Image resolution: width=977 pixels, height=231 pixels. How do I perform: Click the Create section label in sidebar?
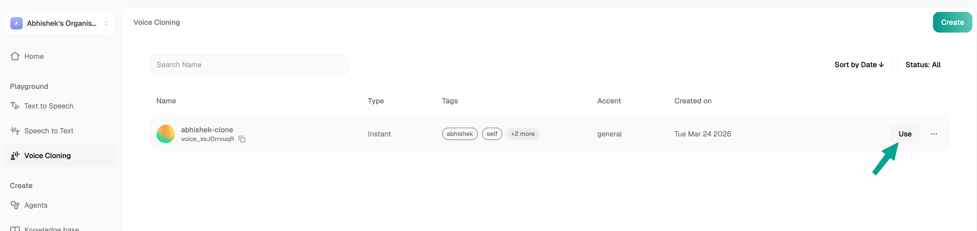coord(21,186)
